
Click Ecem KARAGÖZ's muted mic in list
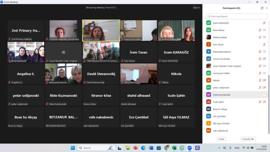click(264, 23)
